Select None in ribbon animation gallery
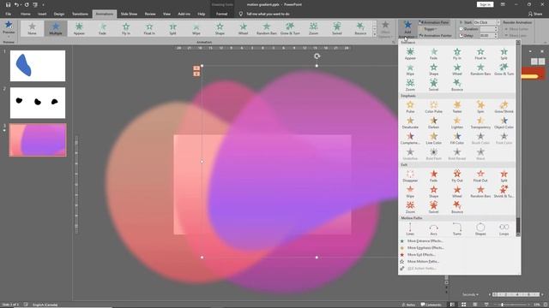 point(32,28)
